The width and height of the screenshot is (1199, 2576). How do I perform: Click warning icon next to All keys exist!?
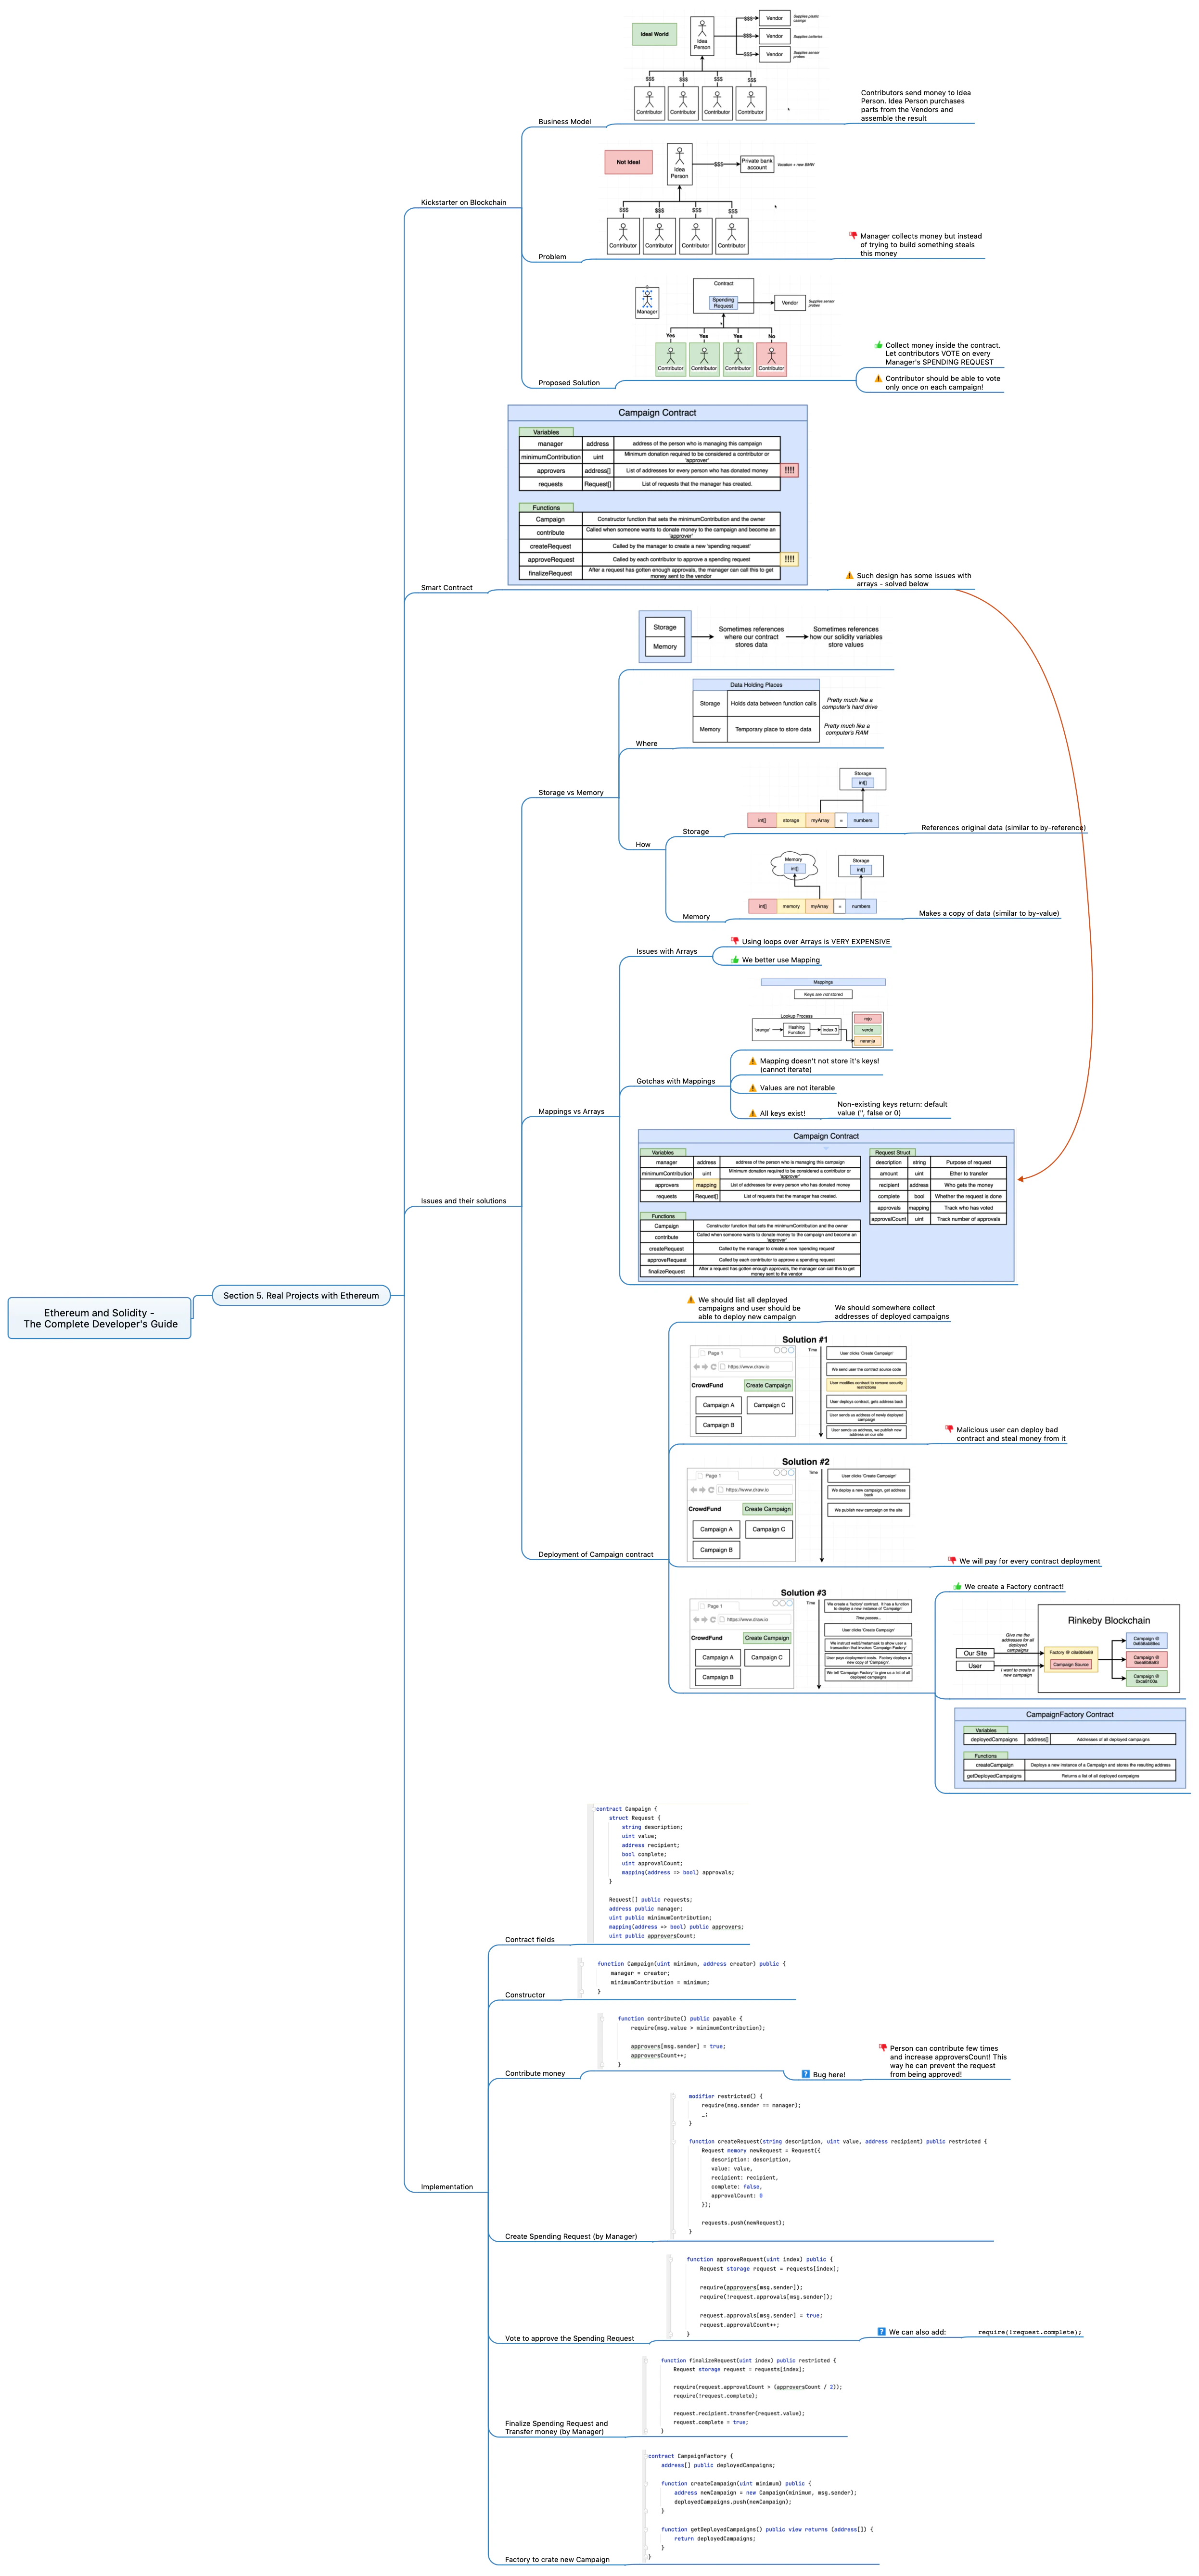tap(752, 1113)
